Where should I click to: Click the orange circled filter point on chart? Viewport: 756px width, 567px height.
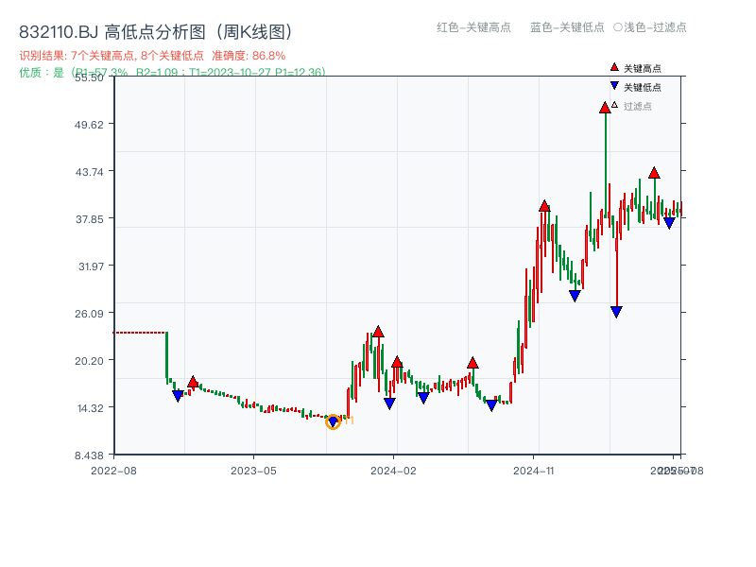(x=333, y=422)
